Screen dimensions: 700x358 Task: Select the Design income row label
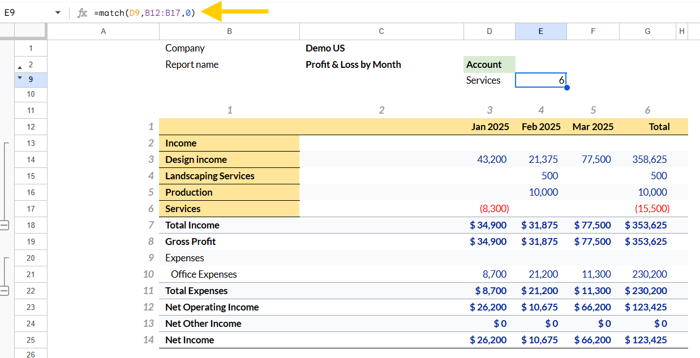click(229, 159)
